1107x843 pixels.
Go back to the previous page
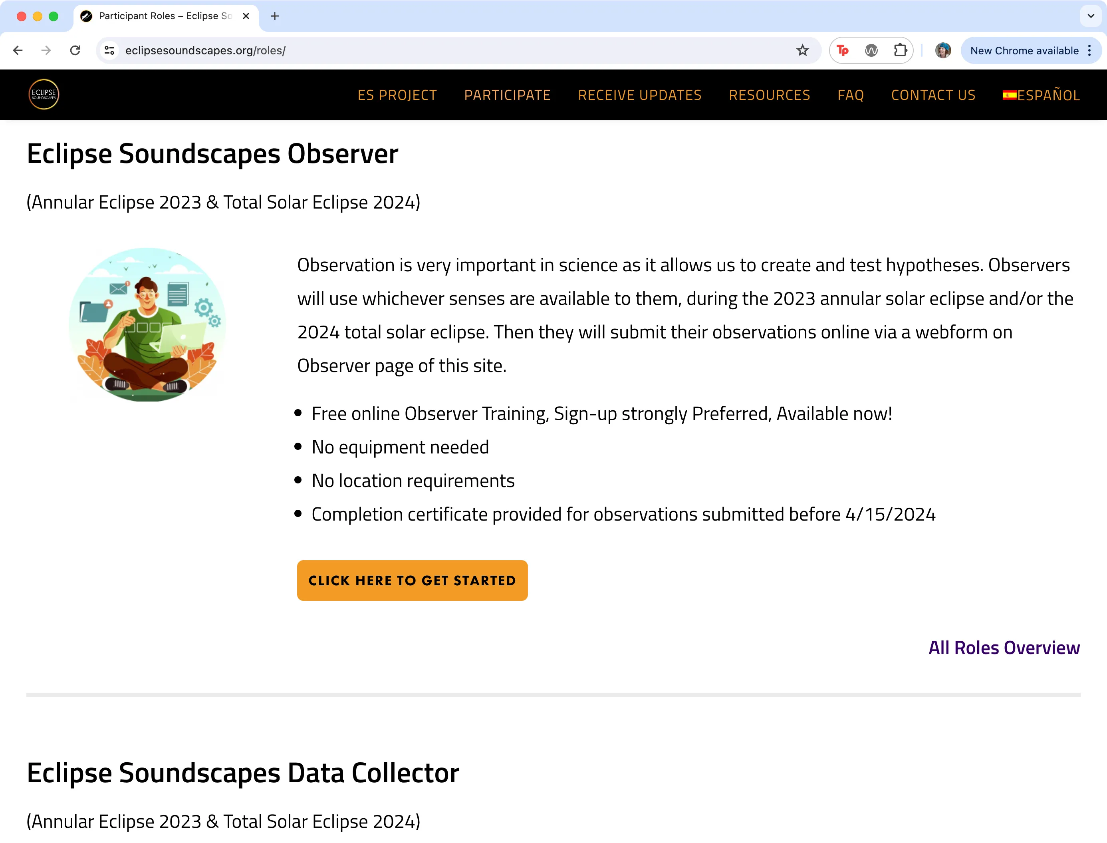pos(18,51)
